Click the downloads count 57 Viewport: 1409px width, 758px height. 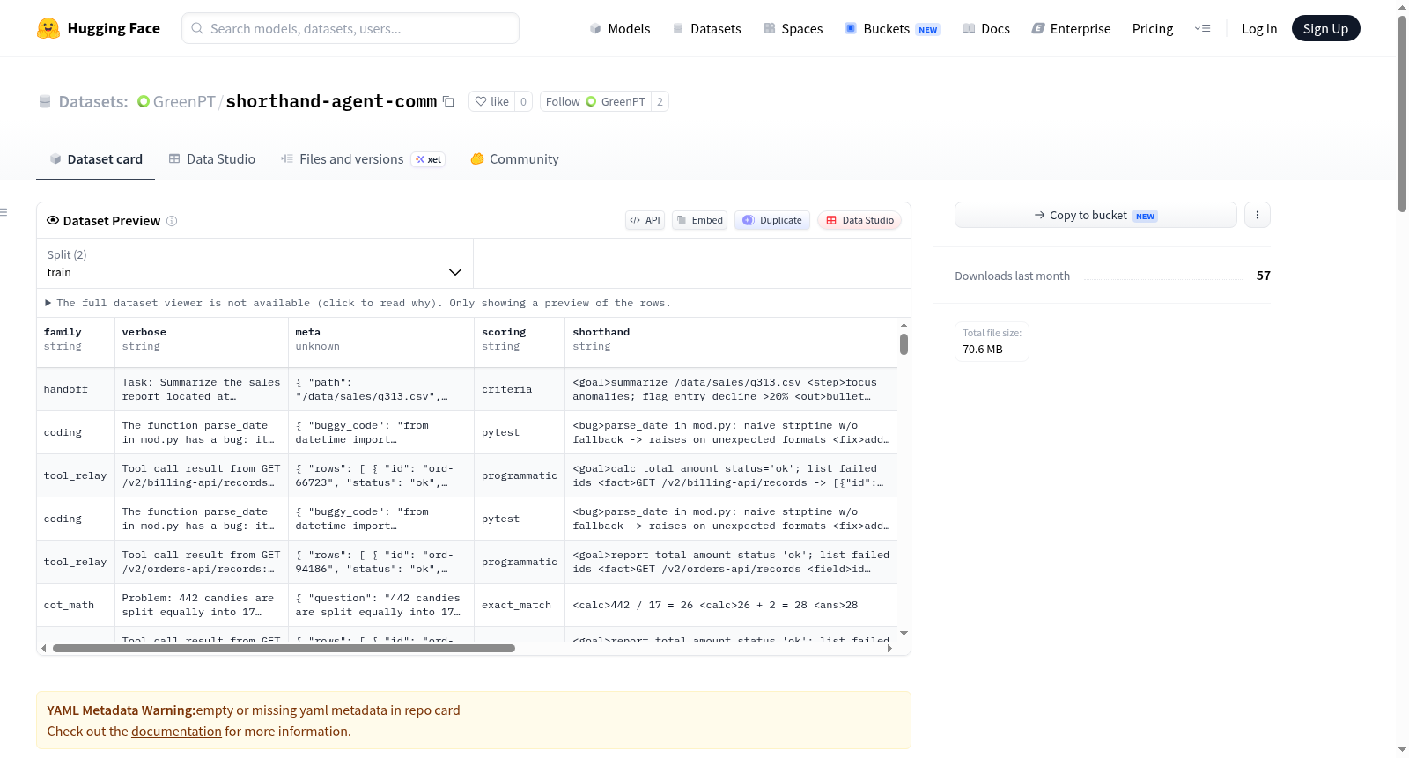(x=1263, y=276)
